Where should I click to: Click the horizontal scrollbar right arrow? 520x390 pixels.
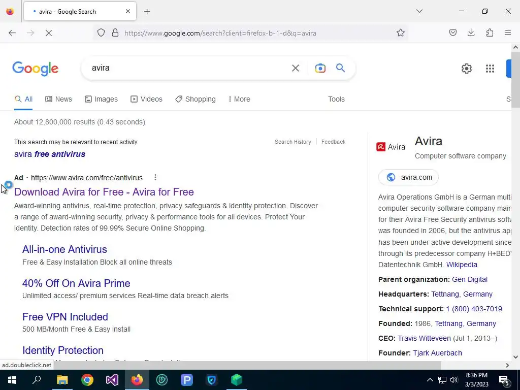507,365
